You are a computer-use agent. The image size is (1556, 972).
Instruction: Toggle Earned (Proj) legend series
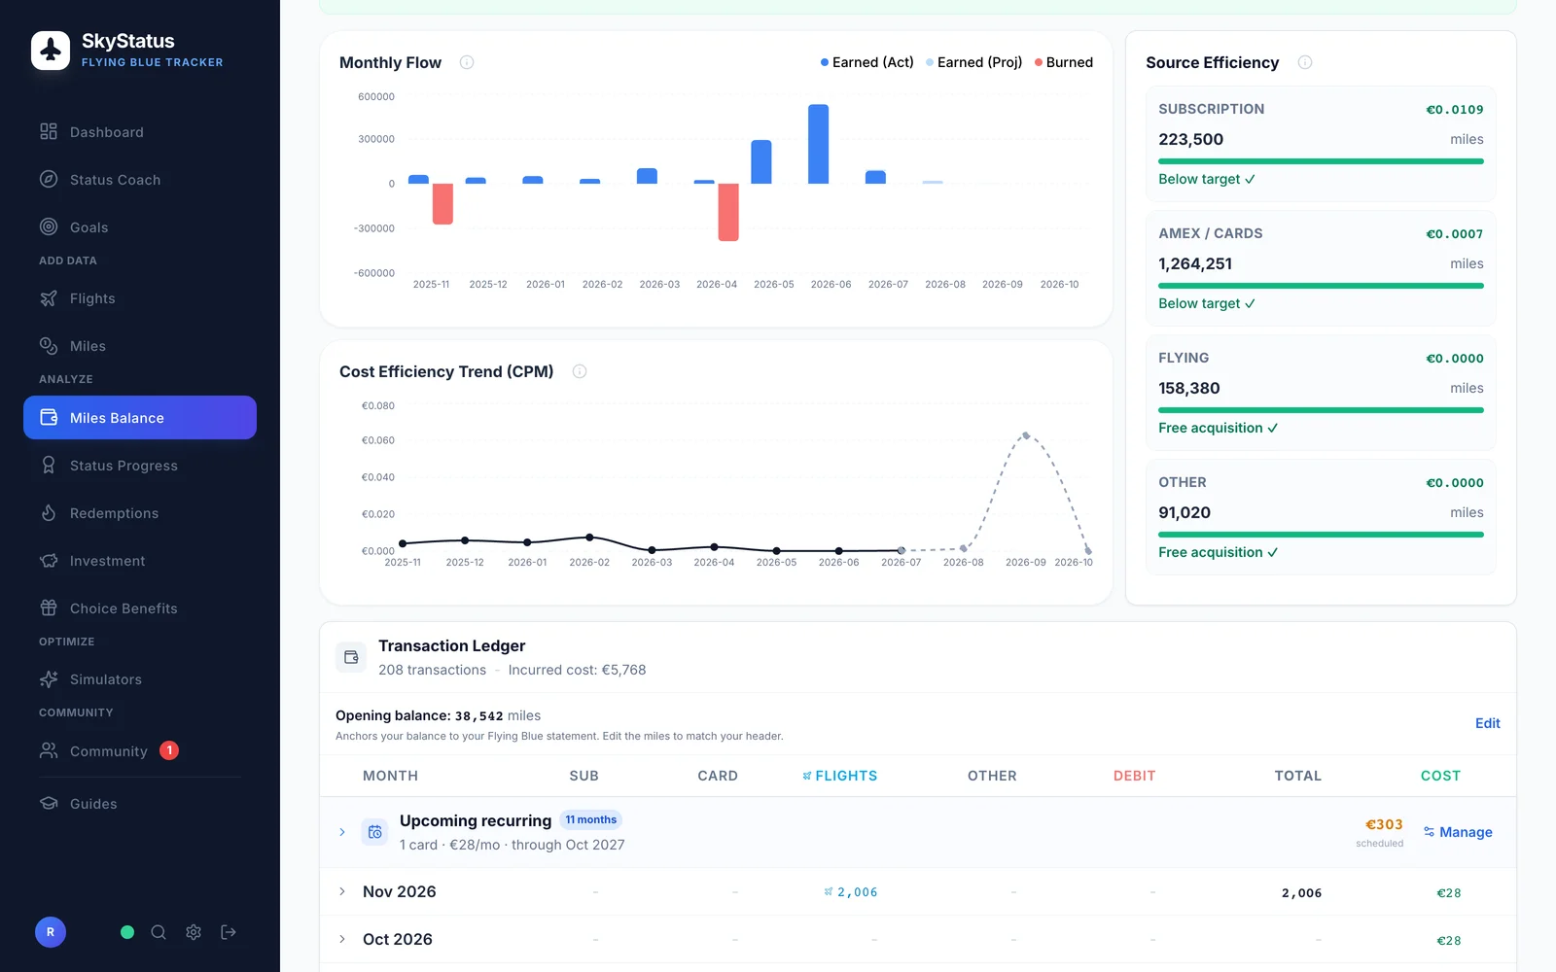pos(974,62)
